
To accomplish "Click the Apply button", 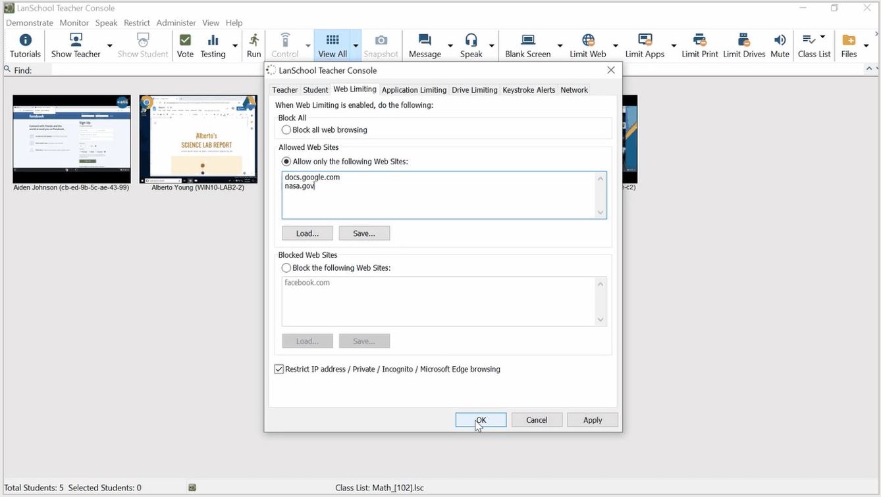I will click(593, 420).
